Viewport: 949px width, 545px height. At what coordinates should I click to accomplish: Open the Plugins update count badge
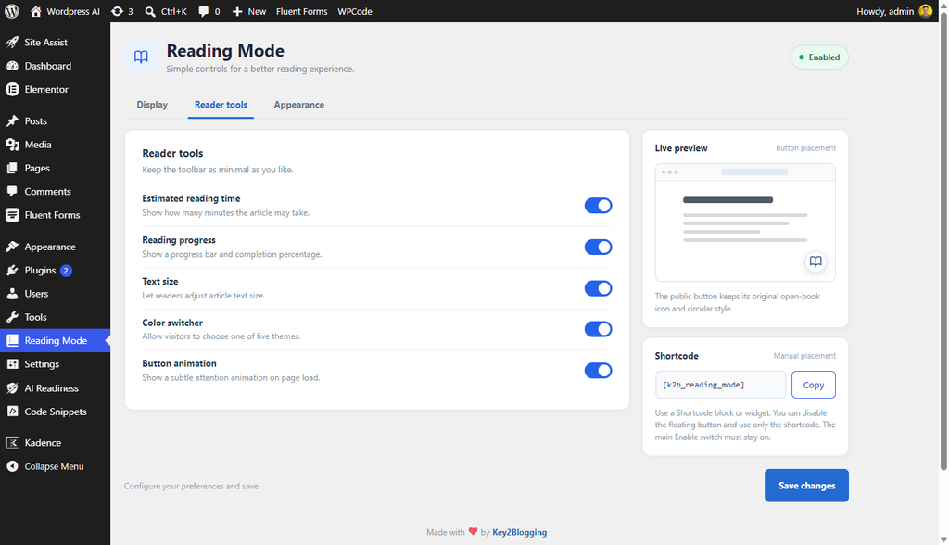pos(66,270)
